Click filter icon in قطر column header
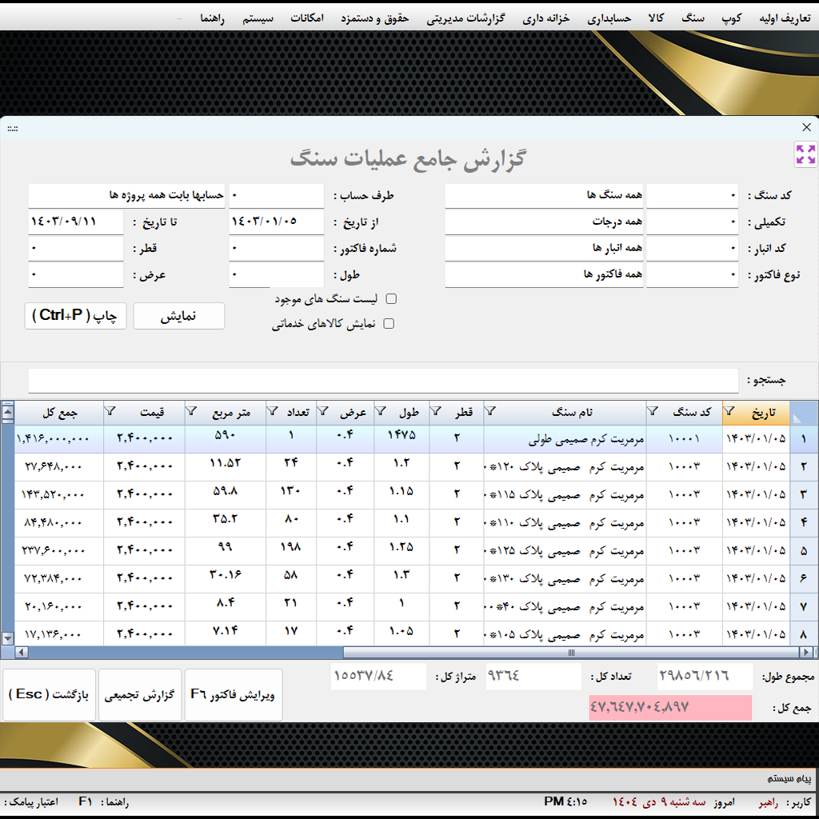The image size is (819, 819). pos(437,412)
